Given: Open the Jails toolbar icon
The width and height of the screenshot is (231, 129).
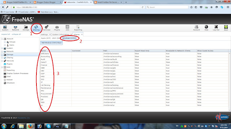Looking at the screenshot, I should (x=67, y=28).
